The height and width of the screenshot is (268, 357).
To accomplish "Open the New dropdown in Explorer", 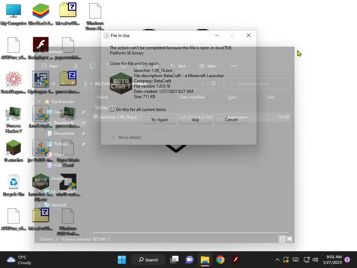I will point(52,66).
